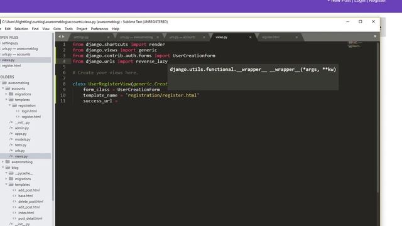The height and width of the screenshot is (226, 402).
Task: Open the Preferences menu
Action: tap(99, 29)
